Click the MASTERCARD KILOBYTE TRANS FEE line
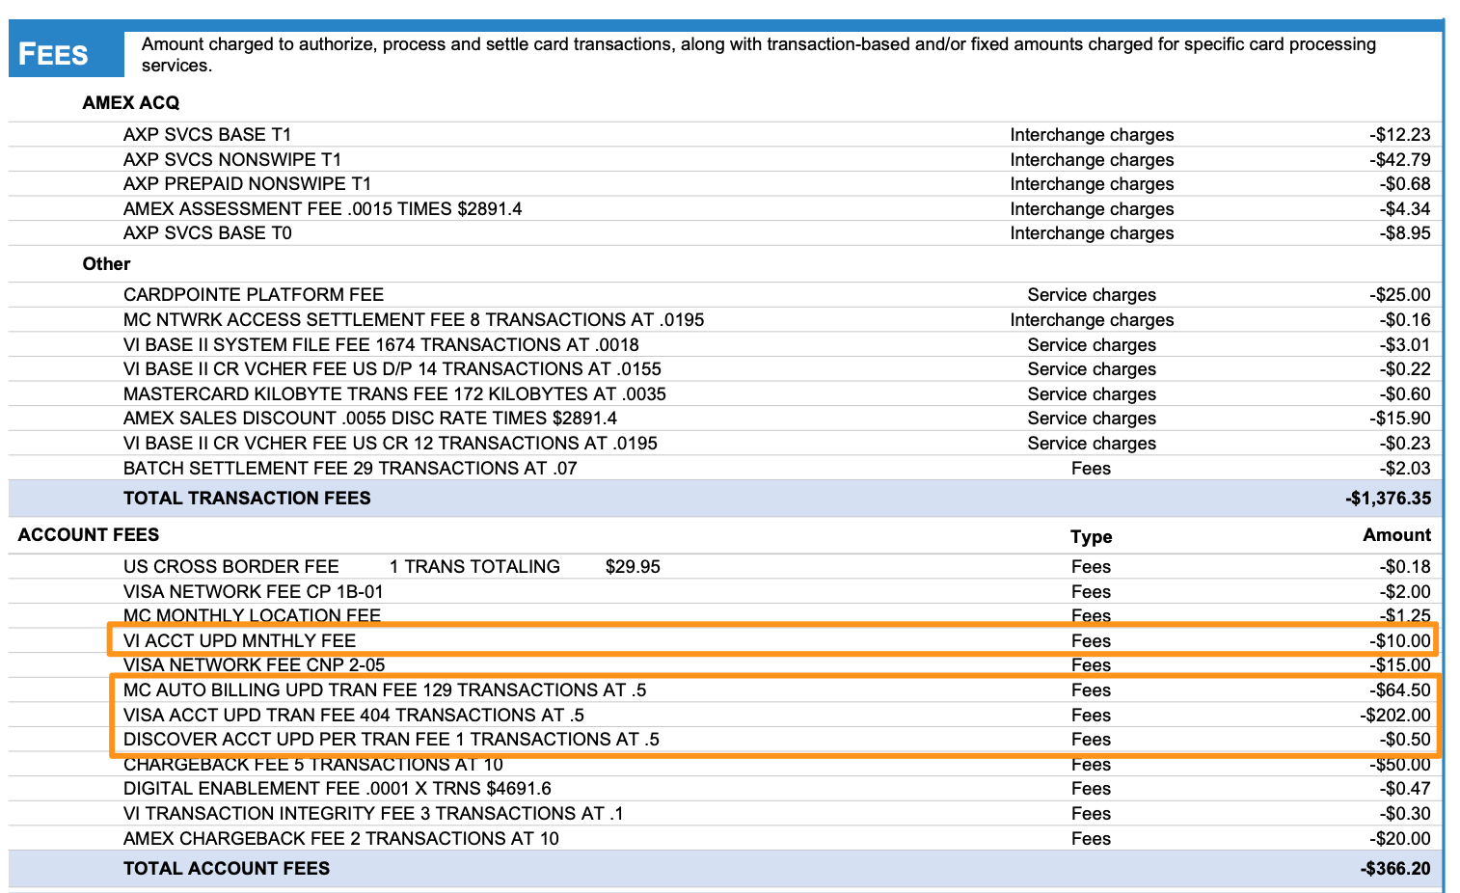Image resolution: width=1460 pixels, height=893 pixels. tap(394, 394)
